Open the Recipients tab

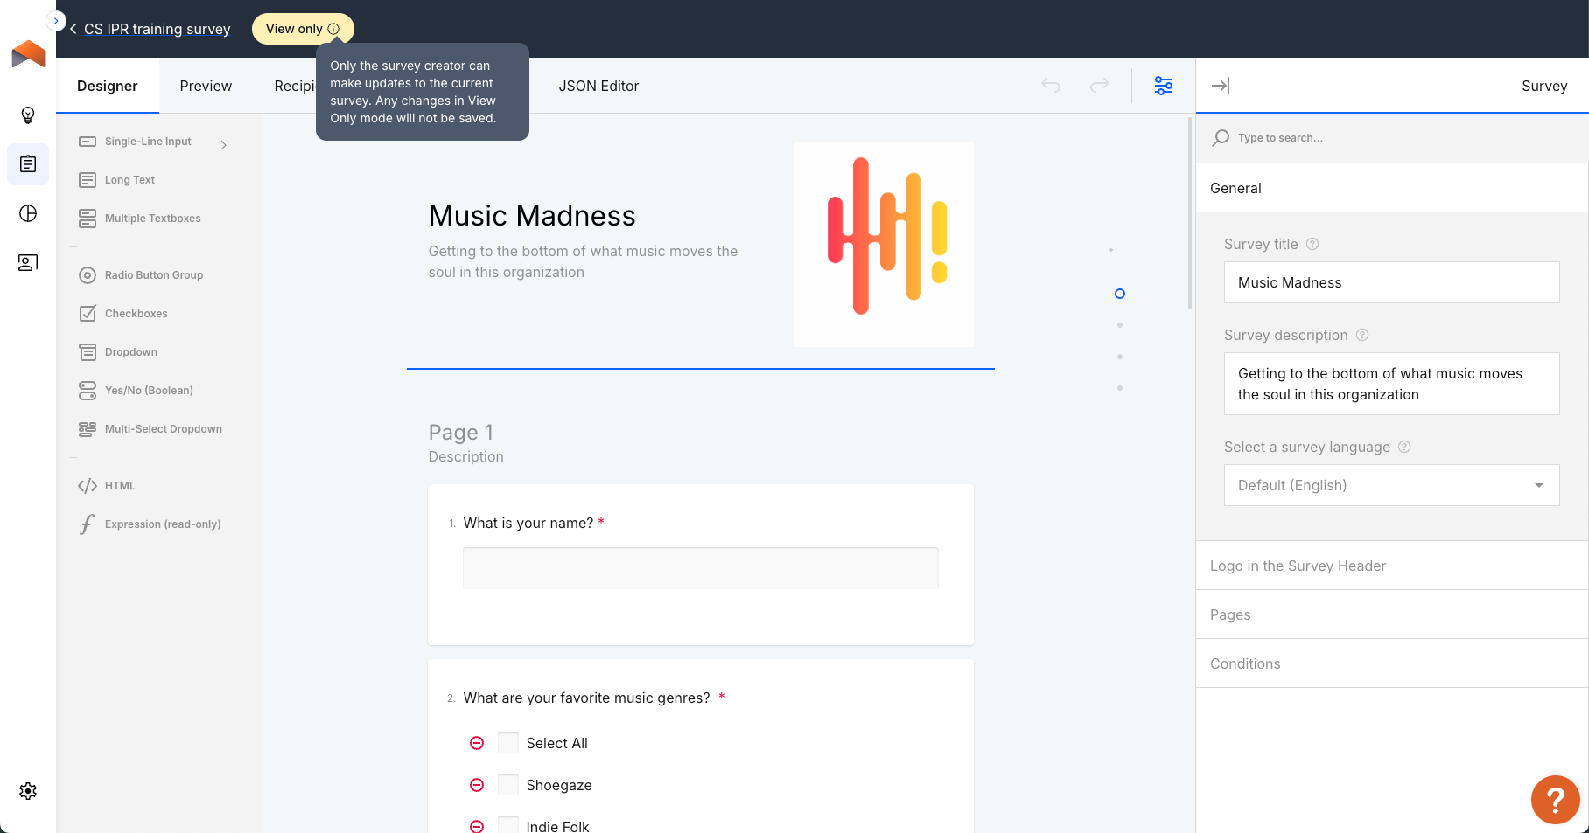[295, 86]
